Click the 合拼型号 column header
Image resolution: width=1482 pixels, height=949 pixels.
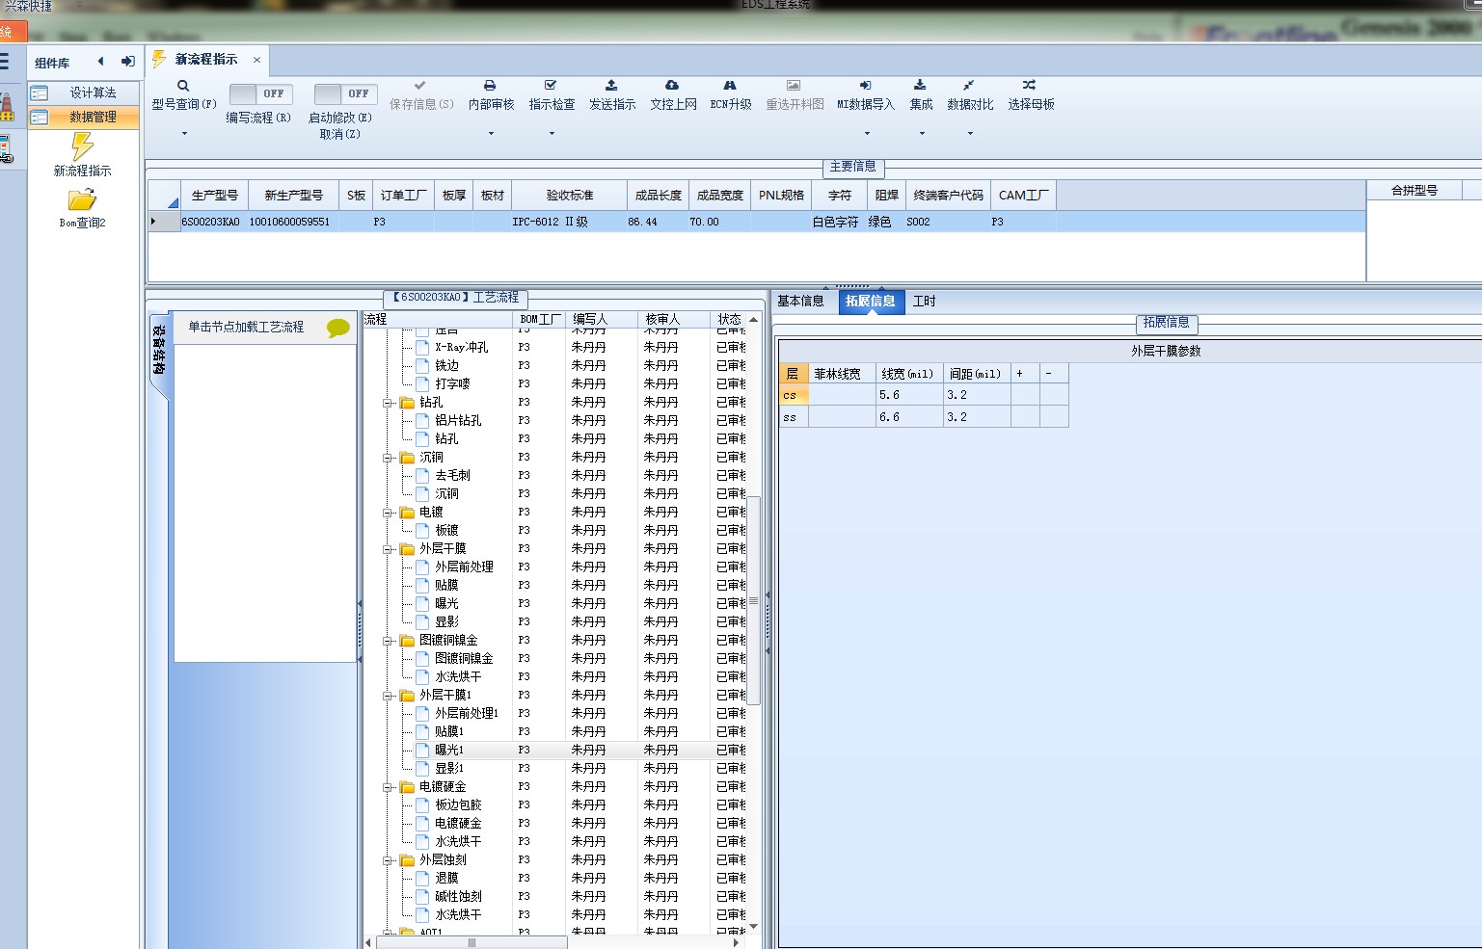[1414, 191]
